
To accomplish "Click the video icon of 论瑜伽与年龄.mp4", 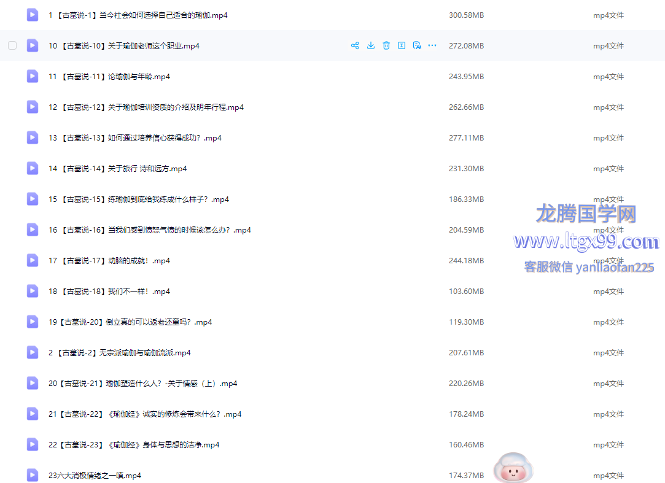I will pyautogui.click(x=33, y=76).
